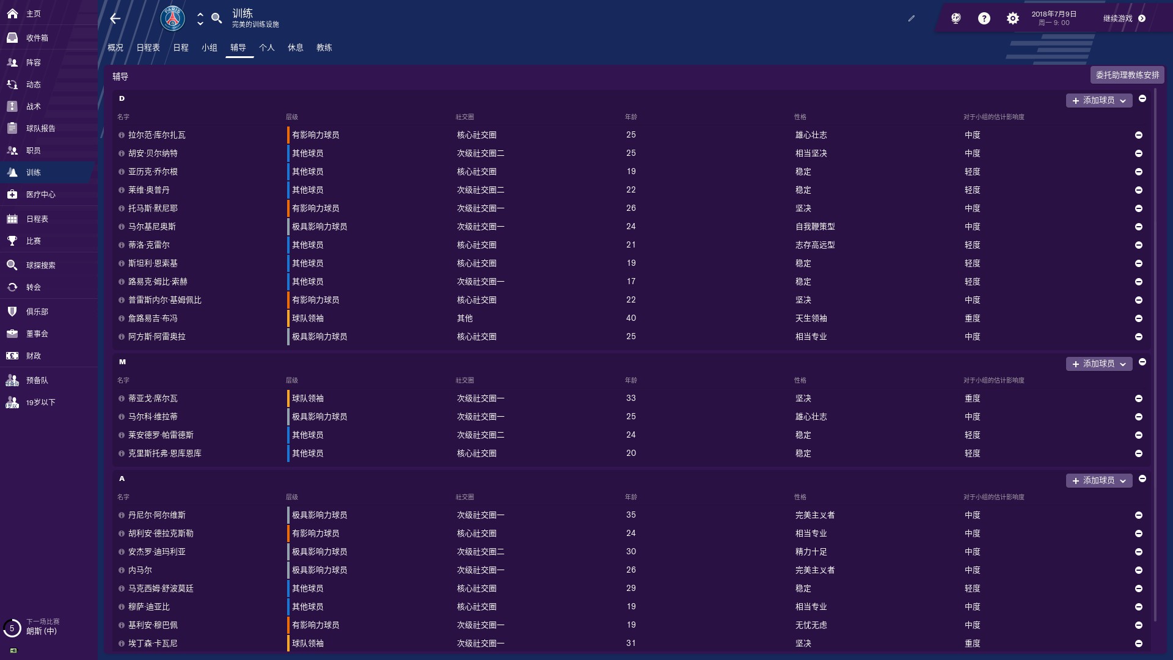Screen dimensions: 1173x660
Task: Click the help question mark icon
Action: click(x=984, y=18)
